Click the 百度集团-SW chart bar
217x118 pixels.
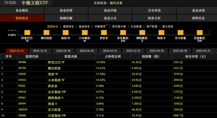[200, 33]
